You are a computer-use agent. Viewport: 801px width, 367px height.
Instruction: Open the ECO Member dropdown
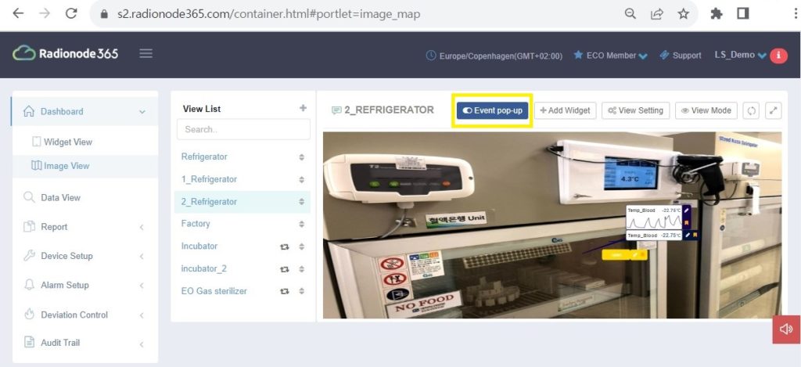point(610,56)
